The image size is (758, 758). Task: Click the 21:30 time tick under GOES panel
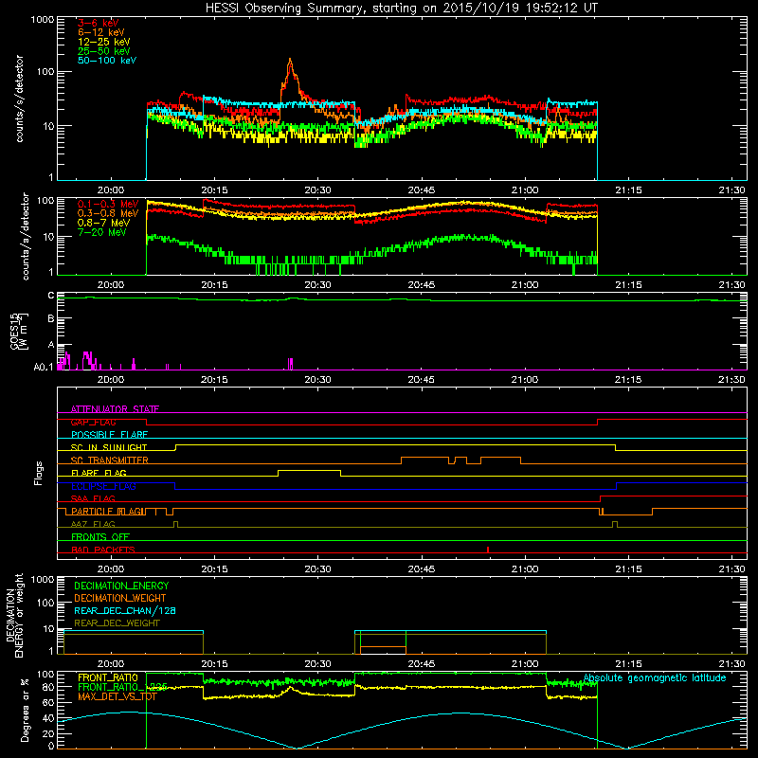[x=731, y=380]
